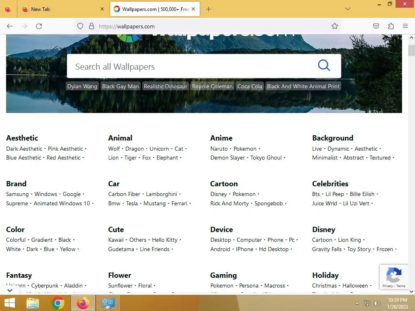Open the Celebrities category heading
The height and width of the screenshot is (311, 415).
[330, 184]
